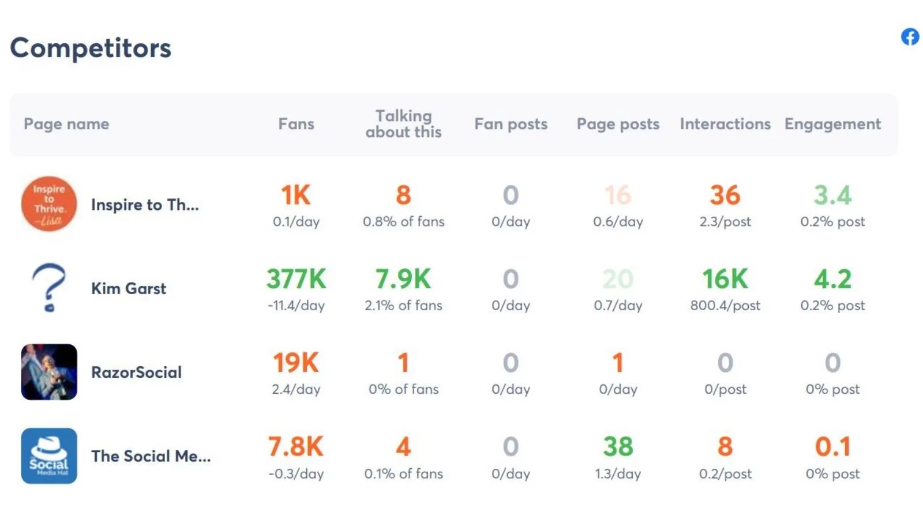The width and height of the screenshot is (923, 519).
Task: Click the 0.2/post interactions text
Action: pos(725,473)
